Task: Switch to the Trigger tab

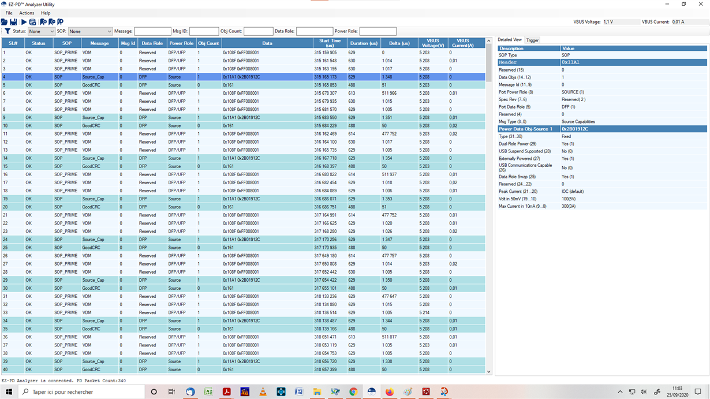Action: [x=532, y=40]
